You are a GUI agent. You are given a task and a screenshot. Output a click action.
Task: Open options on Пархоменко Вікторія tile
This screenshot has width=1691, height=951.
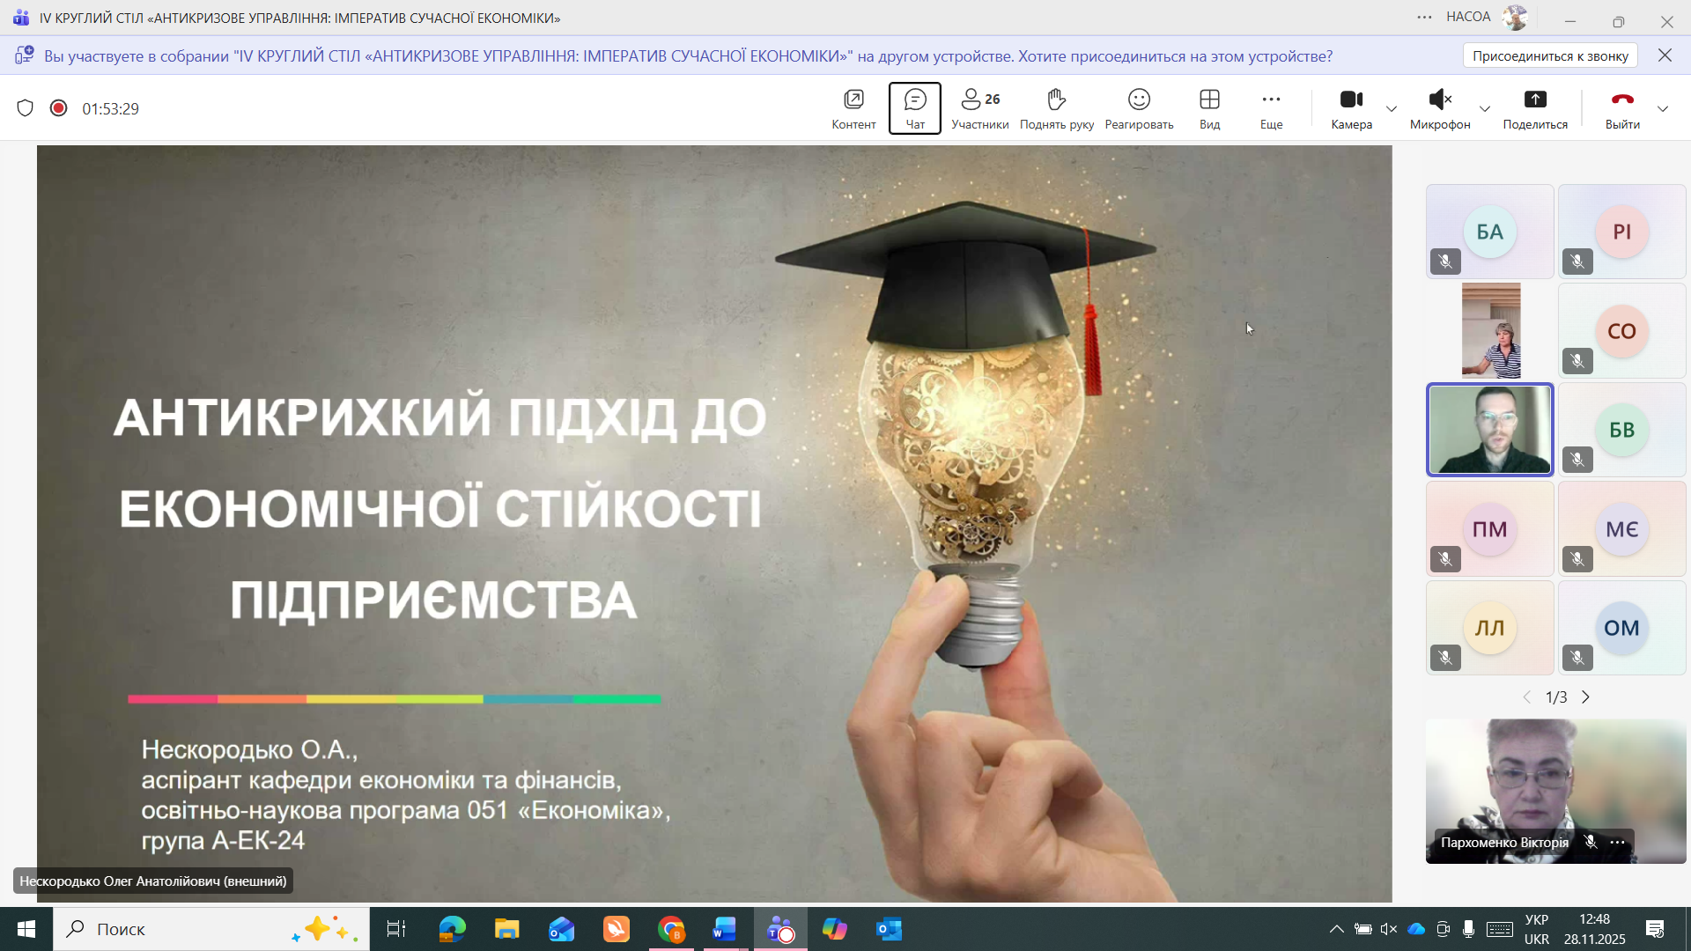click(x=1618, y=843)
